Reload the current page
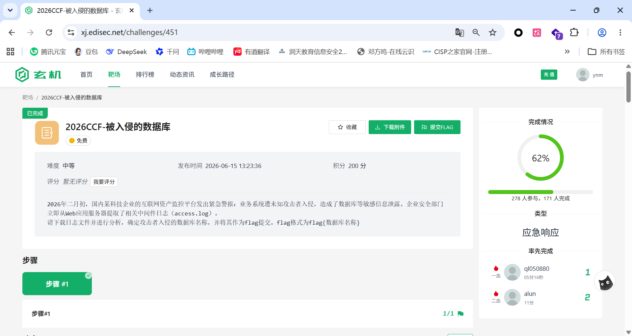Viewport: 632px width, 336px height. pos(49,32)
